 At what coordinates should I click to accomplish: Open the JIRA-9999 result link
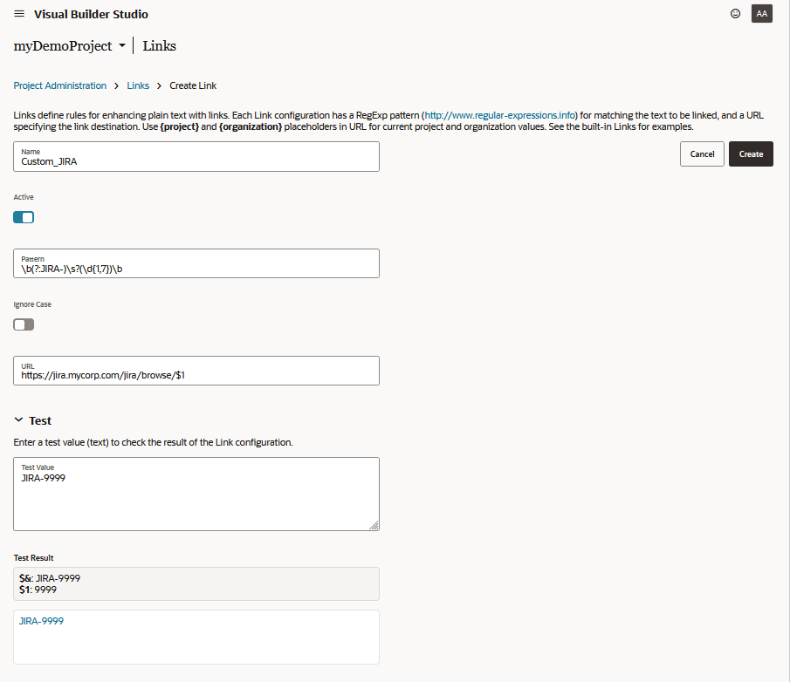tap(41, 621)
